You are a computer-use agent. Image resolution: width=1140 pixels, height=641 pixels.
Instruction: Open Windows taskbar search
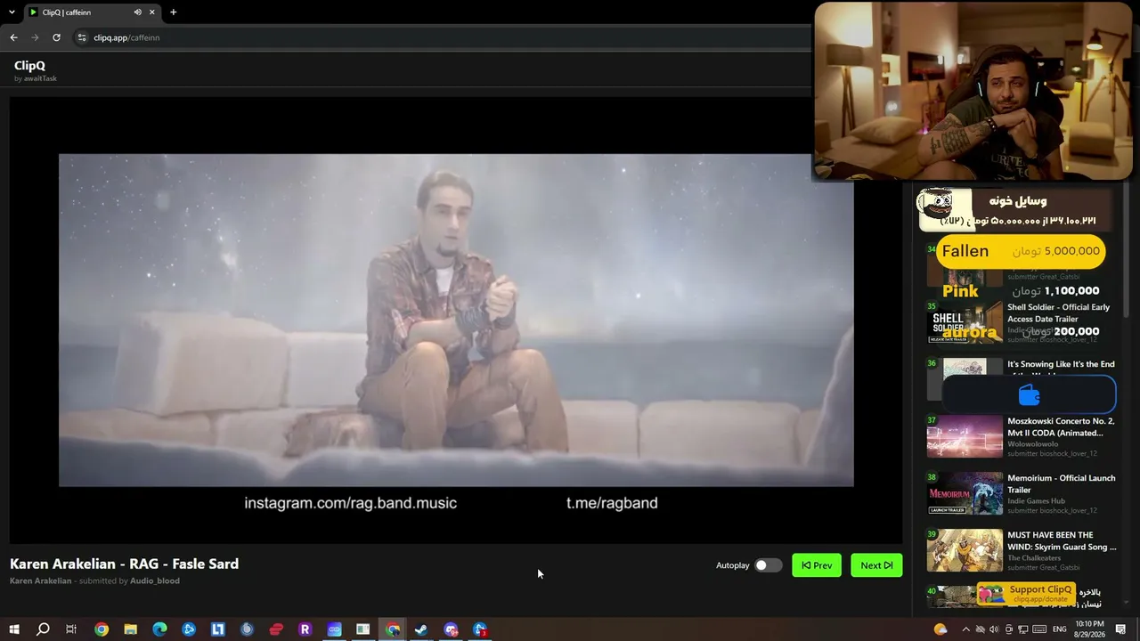[x=43, y=629]
